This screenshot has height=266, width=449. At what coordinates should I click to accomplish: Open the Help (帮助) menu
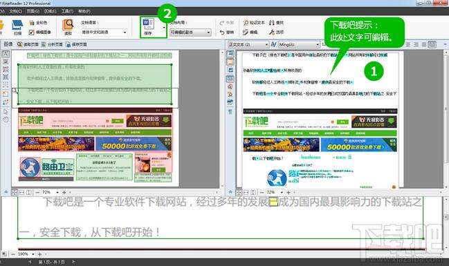point(84,11)
